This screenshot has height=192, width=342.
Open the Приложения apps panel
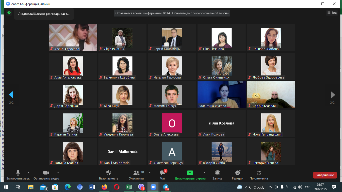(259, 175)
